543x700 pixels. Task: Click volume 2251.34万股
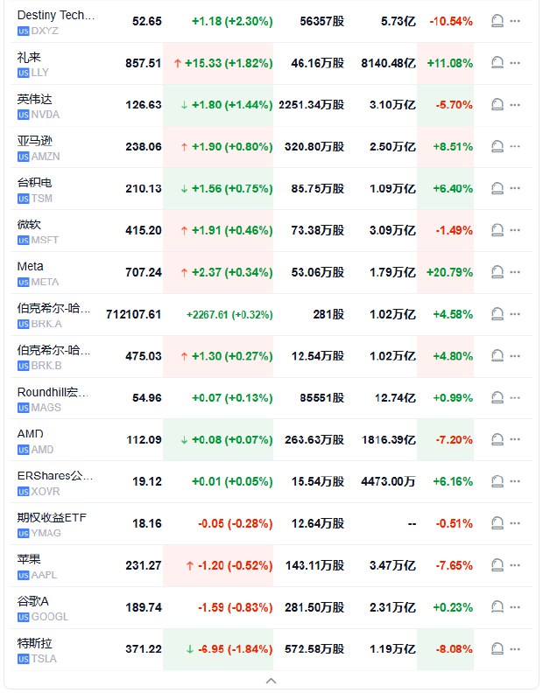[x=312, y=105]
